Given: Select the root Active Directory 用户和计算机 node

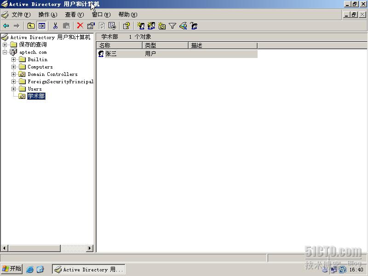Looking at the screenshot, I should [x=50, y=37].
